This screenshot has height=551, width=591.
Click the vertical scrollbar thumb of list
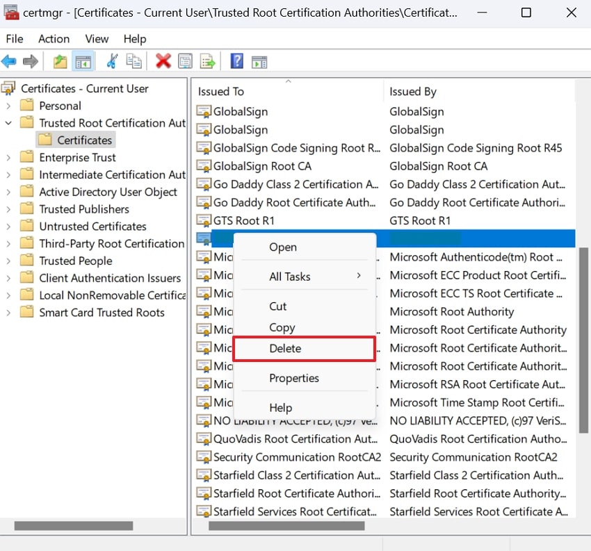click(583, 340)
